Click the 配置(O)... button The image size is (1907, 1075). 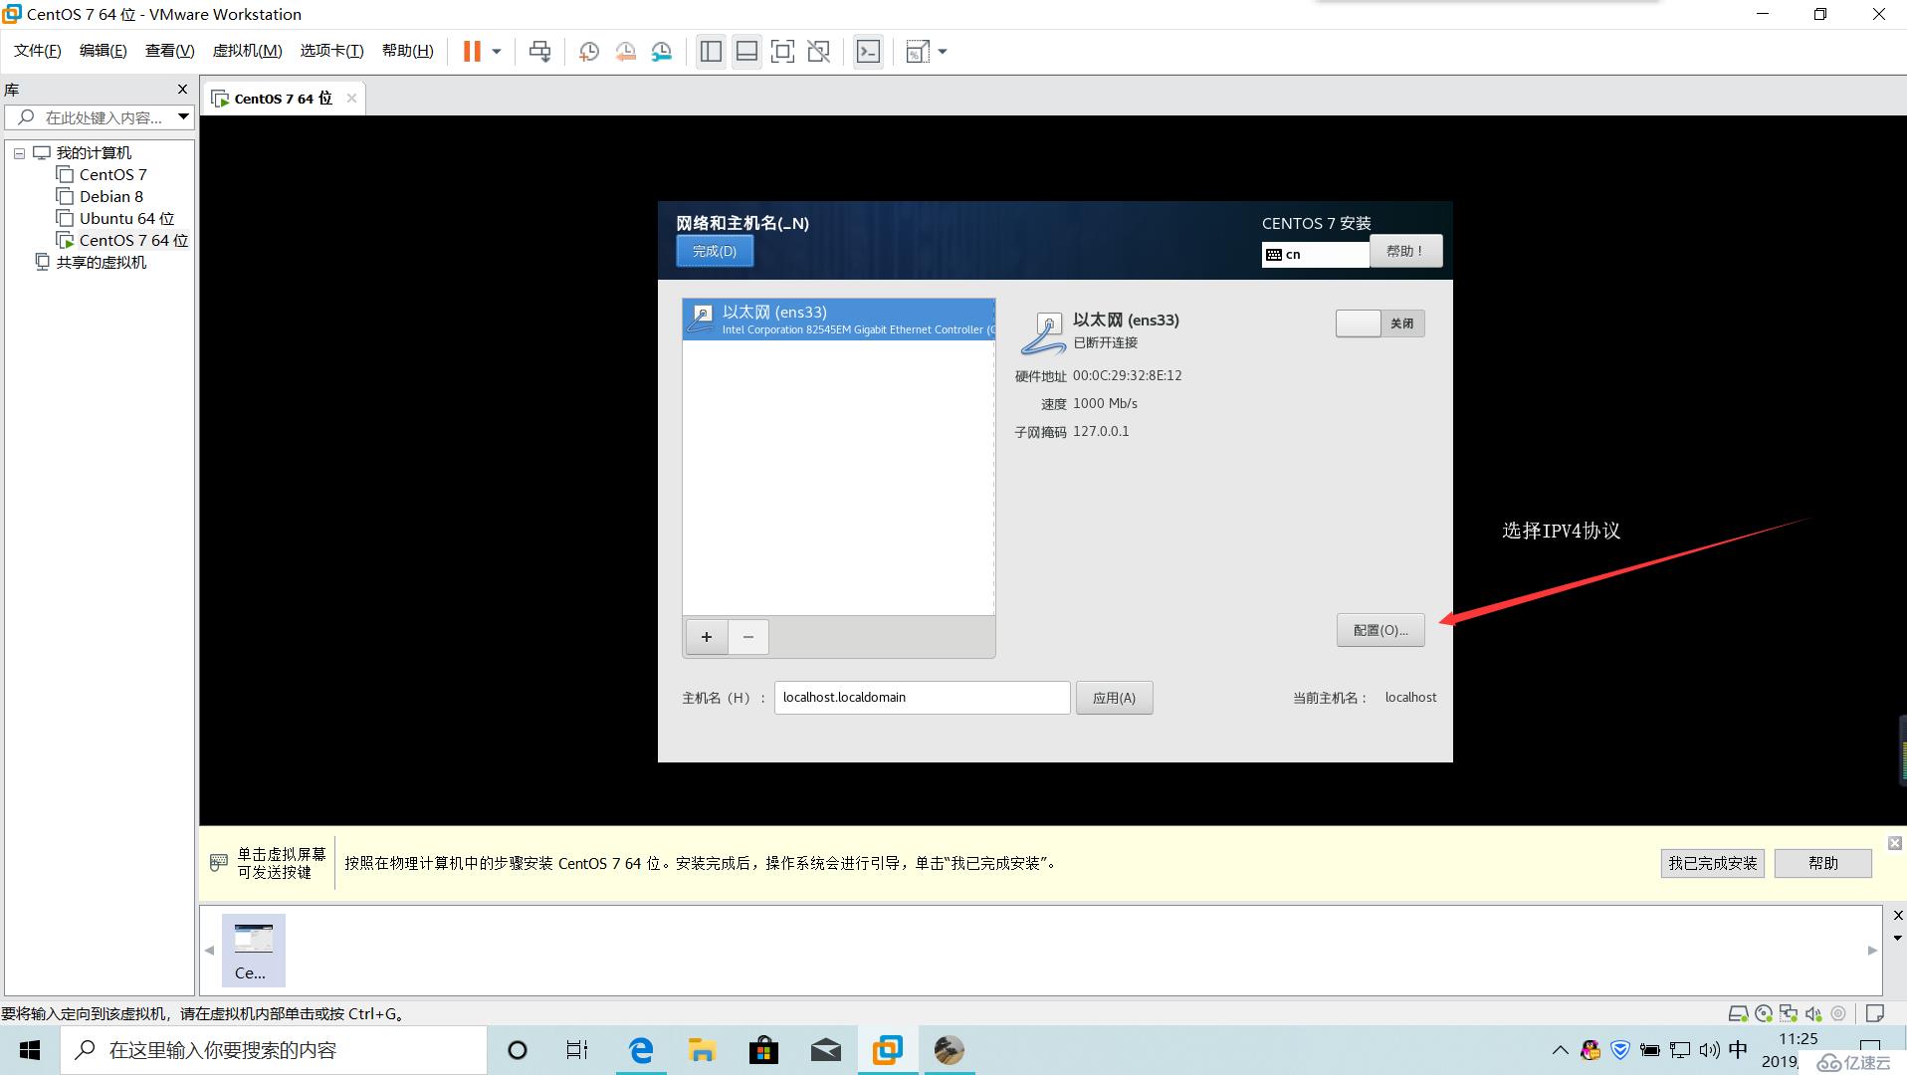click(1380, 630)
